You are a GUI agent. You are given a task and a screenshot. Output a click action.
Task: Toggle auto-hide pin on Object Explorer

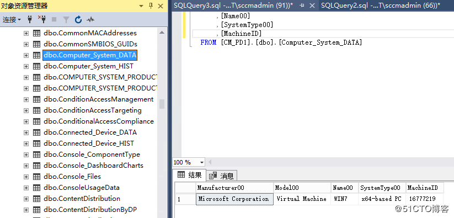pos(151,6)
